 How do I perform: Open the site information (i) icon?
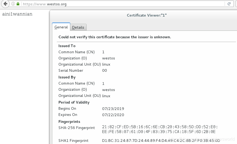point(13,4)
